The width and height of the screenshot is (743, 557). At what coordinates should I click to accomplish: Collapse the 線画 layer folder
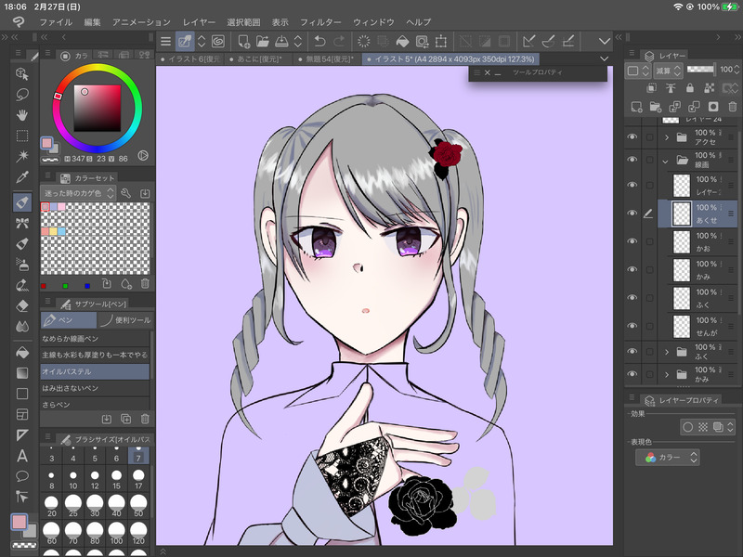(x=665, y=161)
